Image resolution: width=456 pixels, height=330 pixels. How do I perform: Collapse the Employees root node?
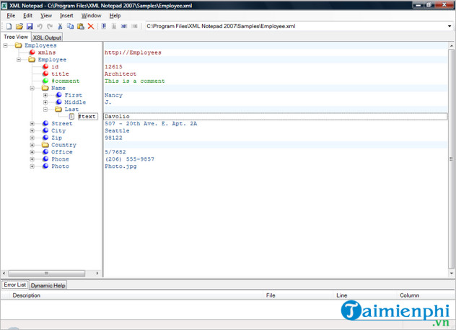pyautogui.click(x=6, y=45)
